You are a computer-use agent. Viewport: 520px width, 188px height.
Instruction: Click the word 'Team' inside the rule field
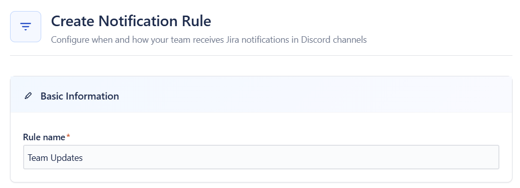(x=38, y=157)
